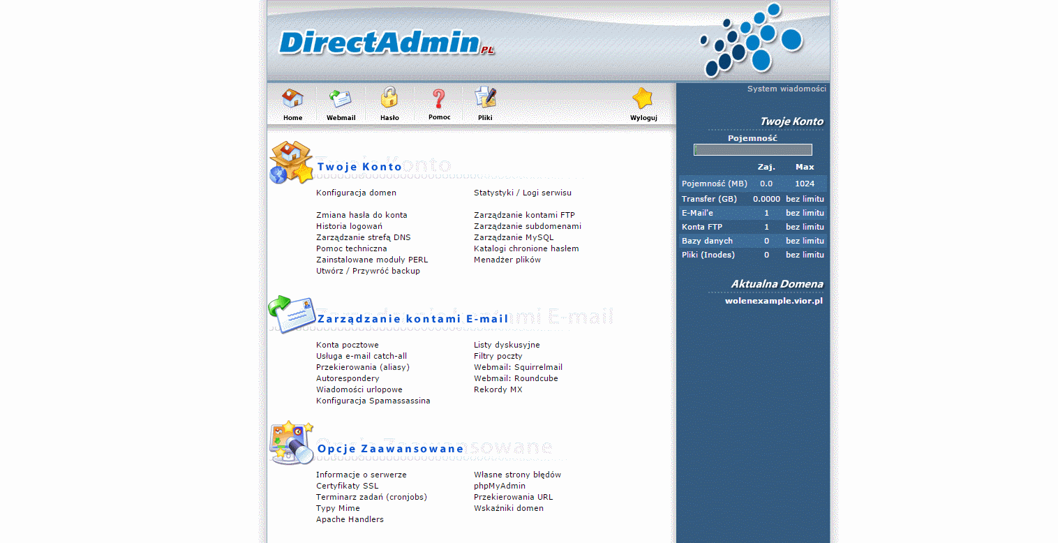This screenshot has height=543, width=1058.
Task: Click the 1024 max capacity value
Action: click(805, 184)
